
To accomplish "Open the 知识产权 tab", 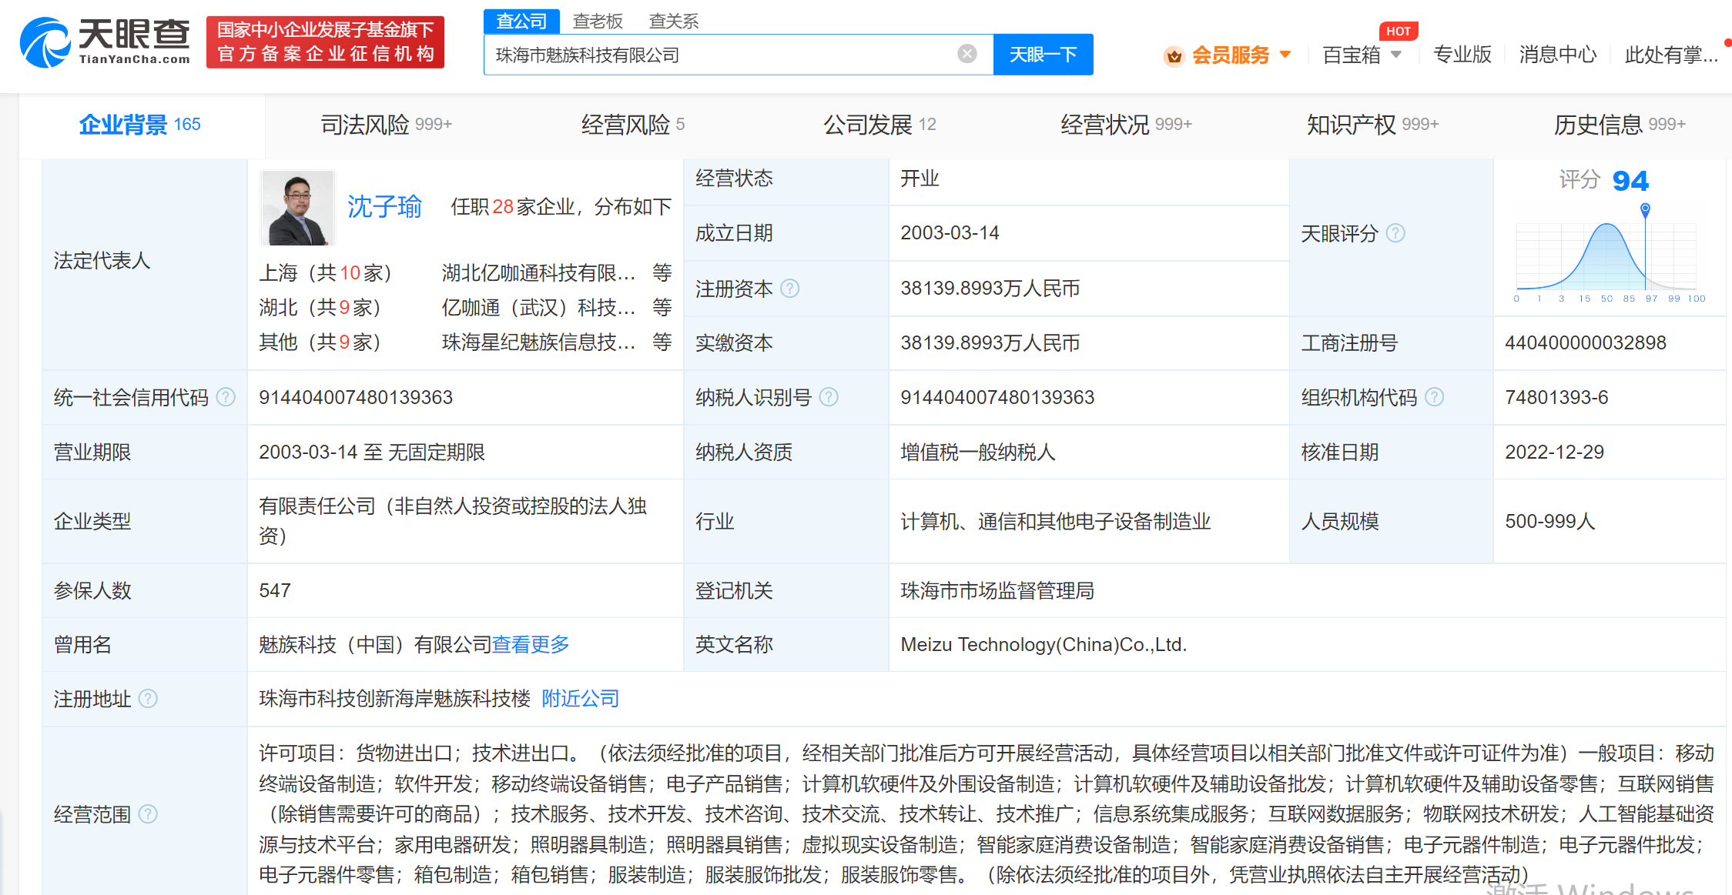I will [x=1372, y=125].
